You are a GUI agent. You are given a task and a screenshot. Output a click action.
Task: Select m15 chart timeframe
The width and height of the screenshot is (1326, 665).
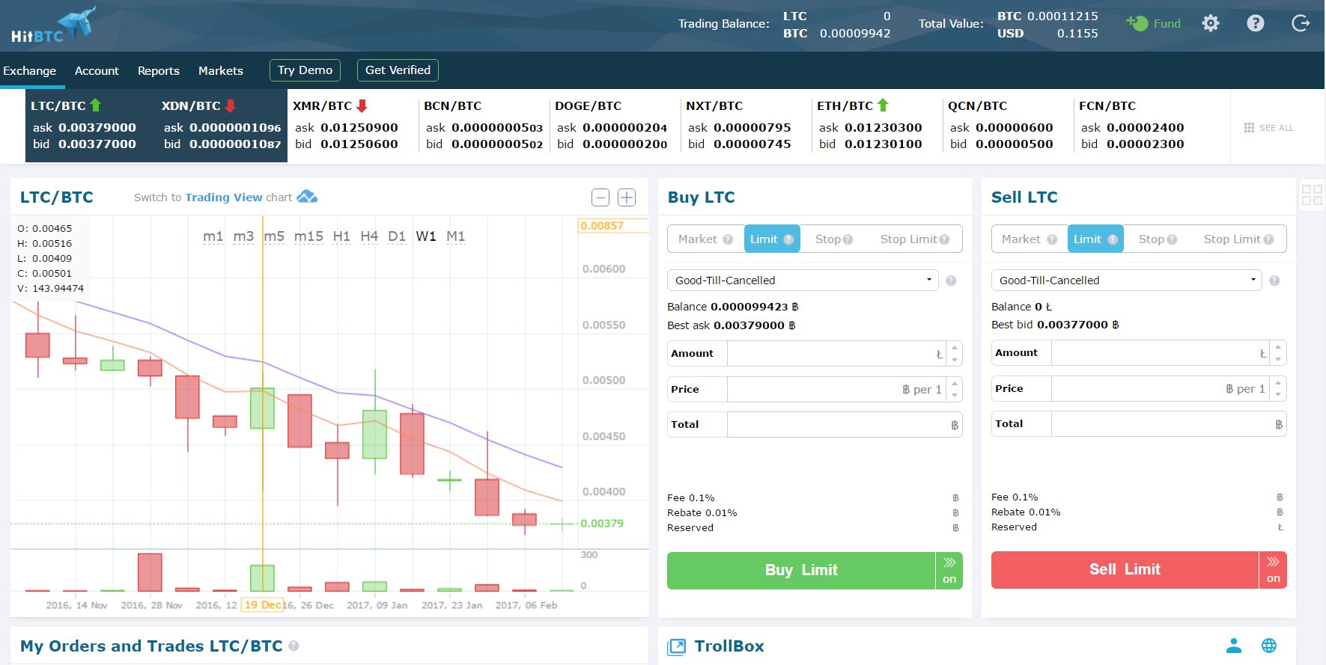tap(308, 236)
